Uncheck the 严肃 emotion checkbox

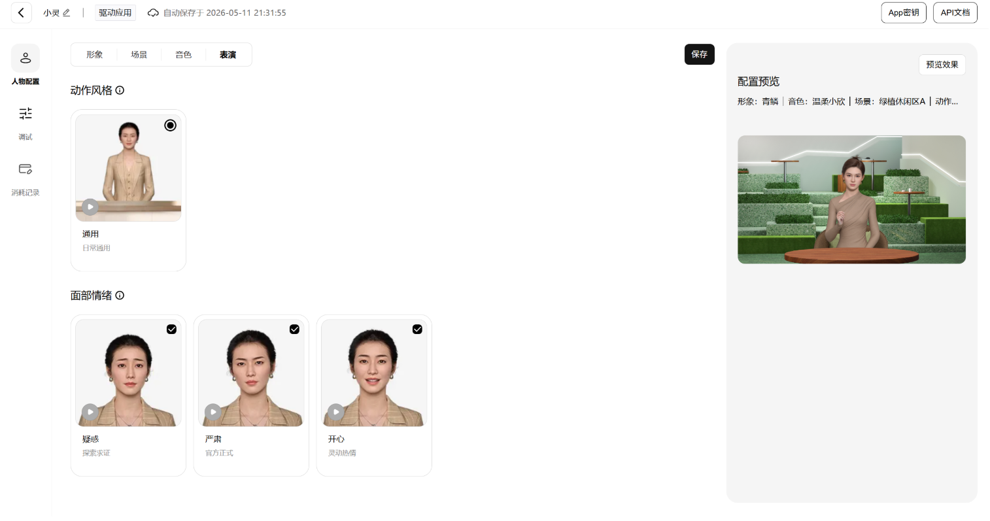click(x=294, y=329)
